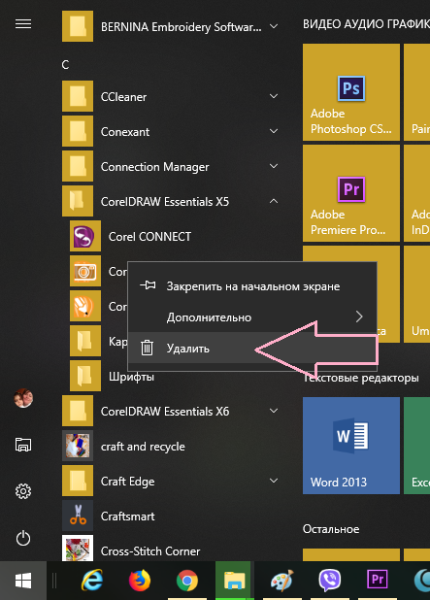Launch the CorelDRAW pen balloon icon
The image size is (430, 600).
click(85, 306)
